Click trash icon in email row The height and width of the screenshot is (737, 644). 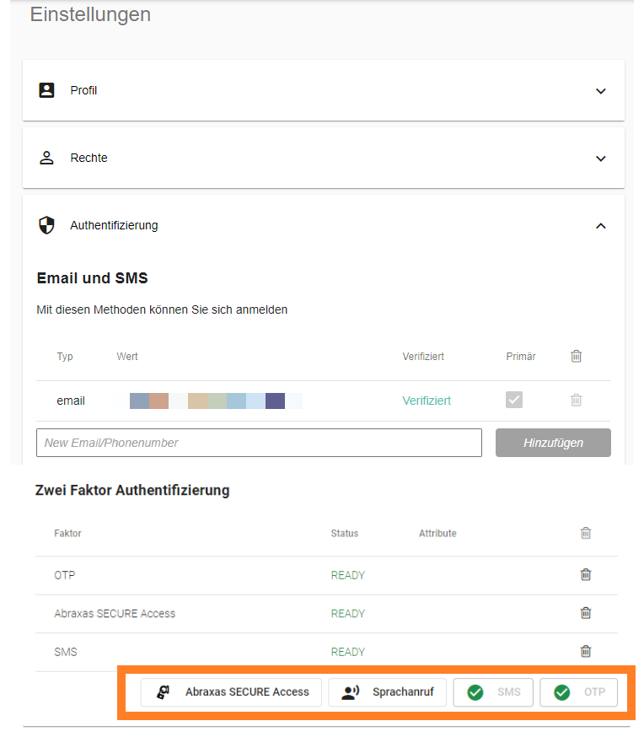point(577,401)
